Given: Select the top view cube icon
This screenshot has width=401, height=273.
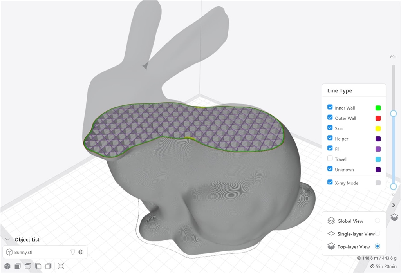Looking at the screenshot, I should [28, 266].
